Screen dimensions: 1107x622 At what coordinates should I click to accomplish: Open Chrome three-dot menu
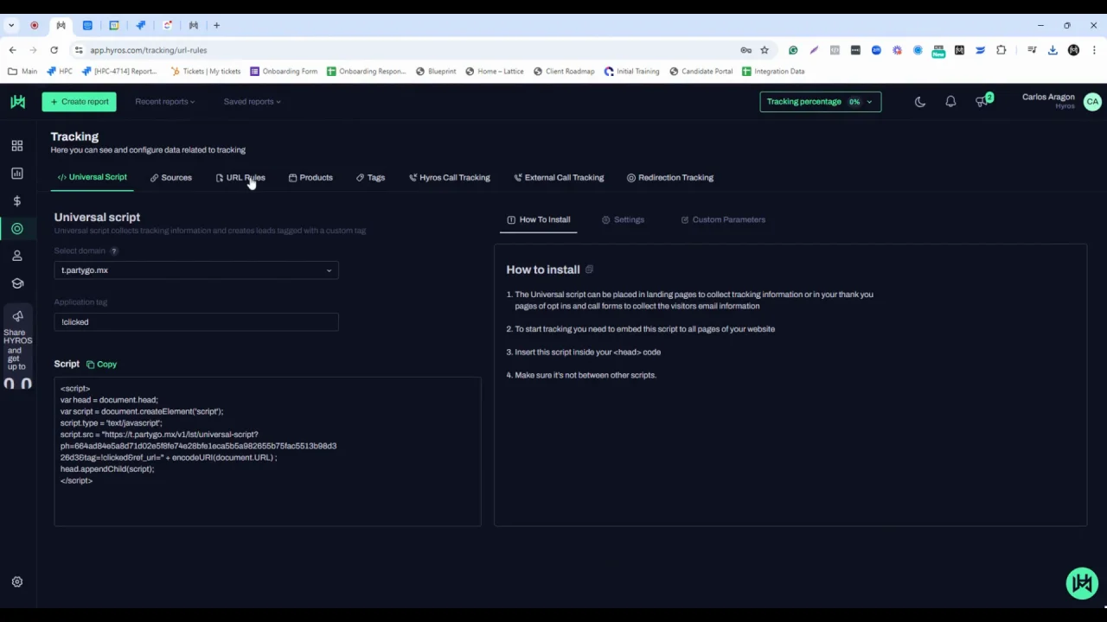pos(1094,50)
